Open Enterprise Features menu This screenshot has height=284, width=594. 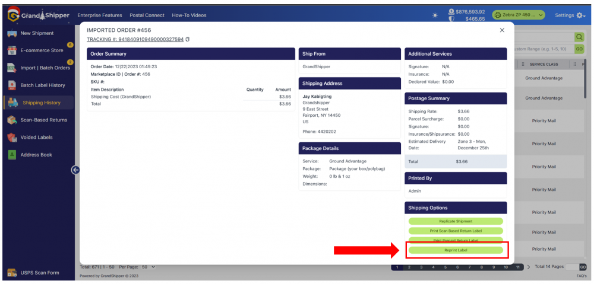click(100, 15)
